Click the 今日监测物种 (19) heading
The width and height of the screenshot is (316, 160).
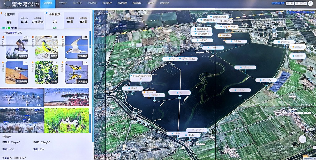pyautogui.click(x=13, y=32)
